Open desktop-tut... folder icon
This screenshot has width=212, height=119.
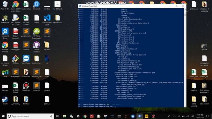click(36, 59)
